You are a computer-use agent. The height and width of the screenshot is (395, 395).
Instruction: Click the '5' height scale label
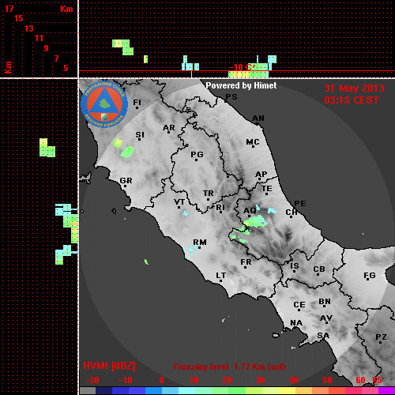[66, 68]
